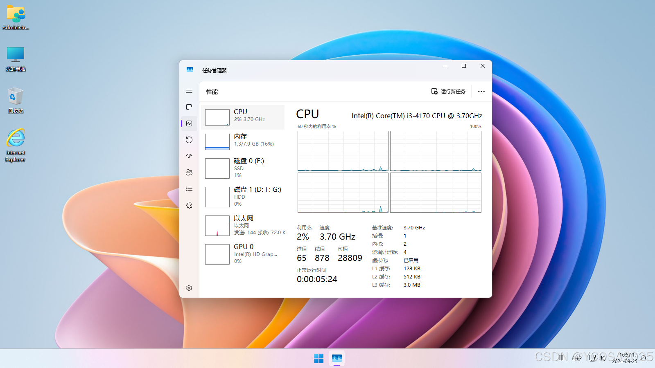Maximize the Task Manager window

[464, 66]
